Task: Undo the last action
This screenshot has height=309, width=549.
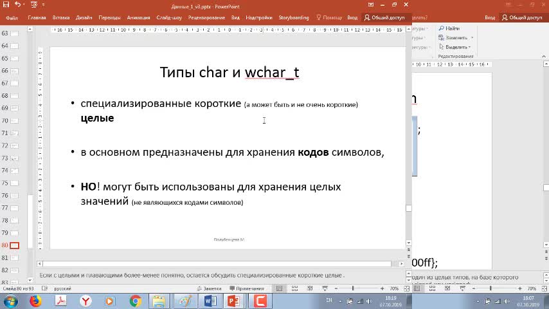Action: pos(17,5)
